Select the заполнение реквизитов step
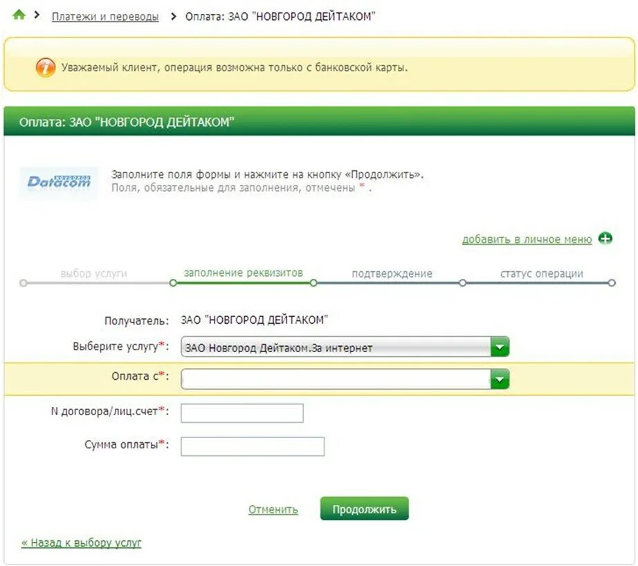This screenshot has width=638, height=566. click(244, 273)
